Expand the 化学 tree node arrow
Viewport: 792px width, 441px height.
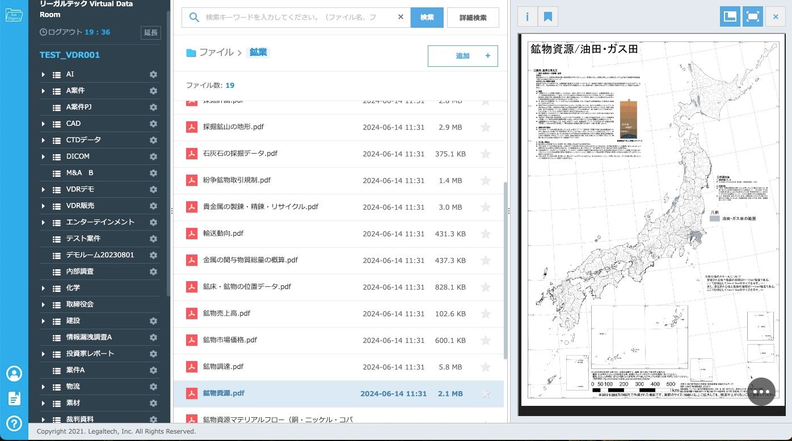(x=43, y=288)
